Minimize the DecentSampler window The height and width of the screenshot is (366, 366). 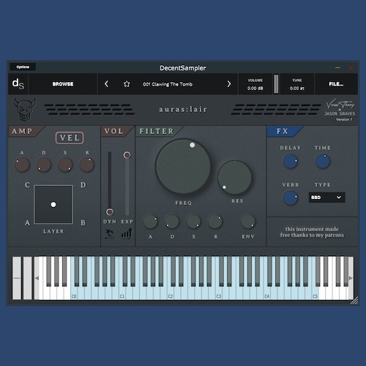click(x=337, y=67)
